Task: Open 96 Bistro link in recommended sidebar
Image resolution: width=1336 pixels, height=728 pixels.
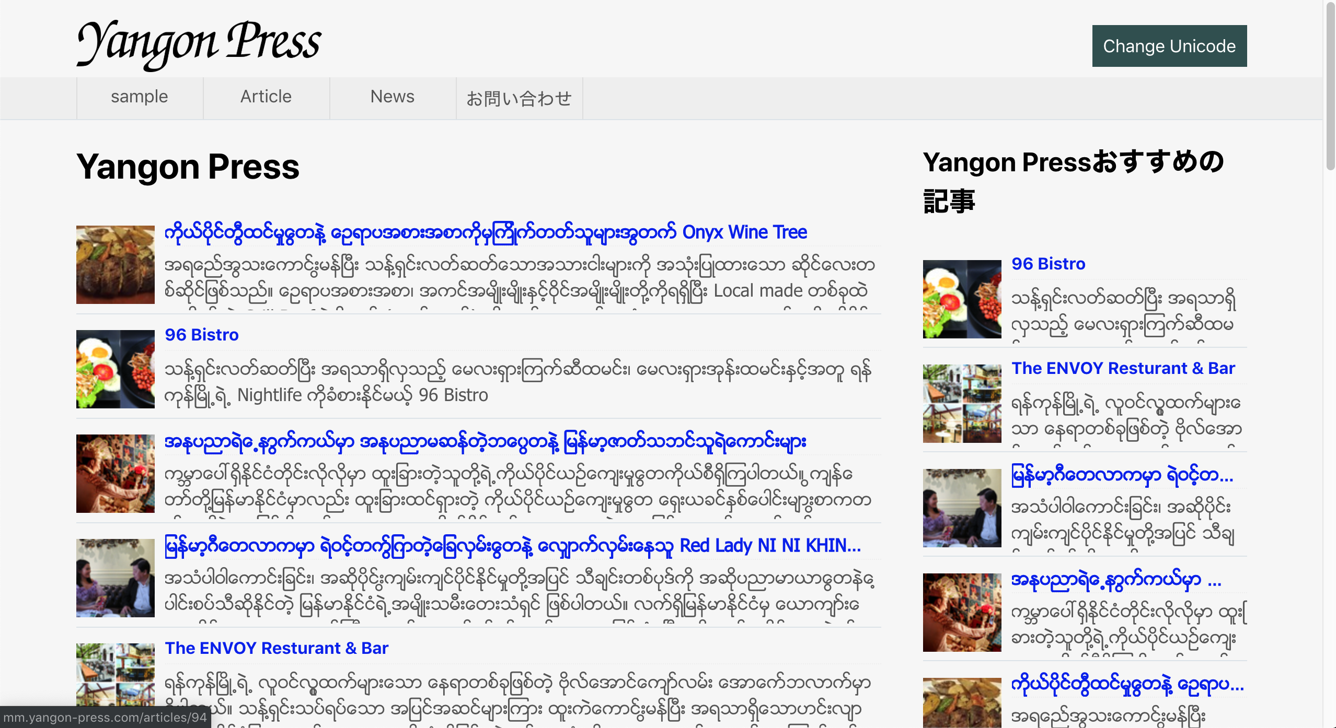Action: click(1049, 264)
